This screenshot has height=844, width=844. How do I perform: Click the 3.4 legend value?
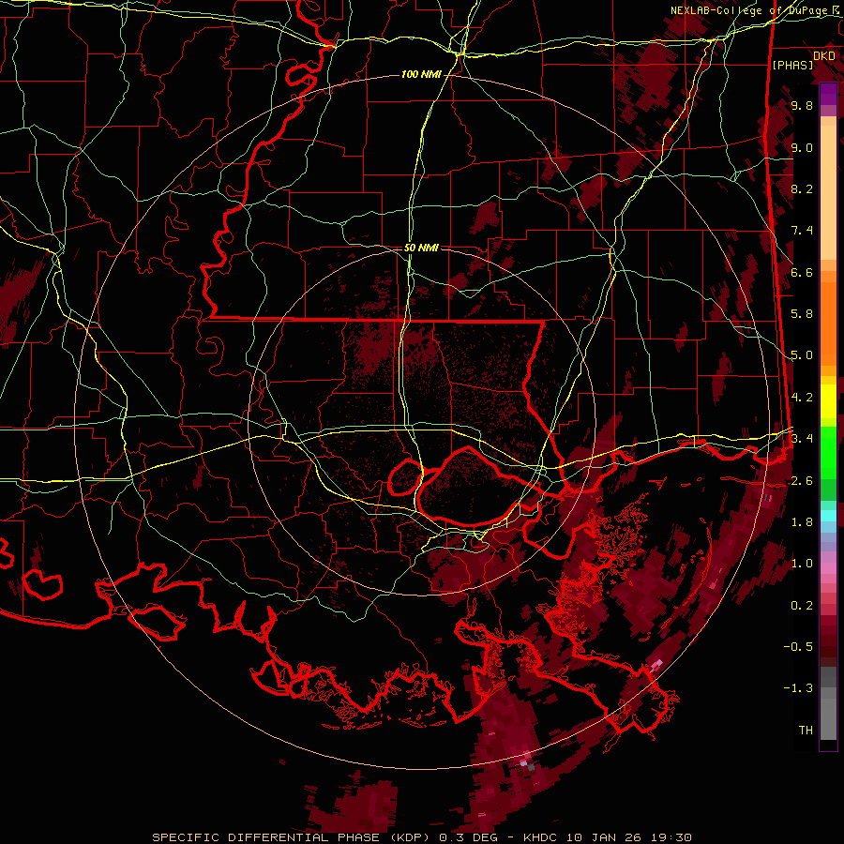point(802,439)
